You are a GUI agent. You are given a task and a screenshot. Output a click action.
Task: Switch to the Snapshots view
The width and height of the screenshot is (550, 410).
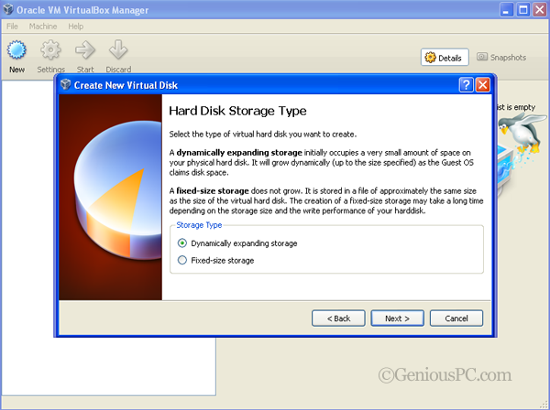pos(501,57)
